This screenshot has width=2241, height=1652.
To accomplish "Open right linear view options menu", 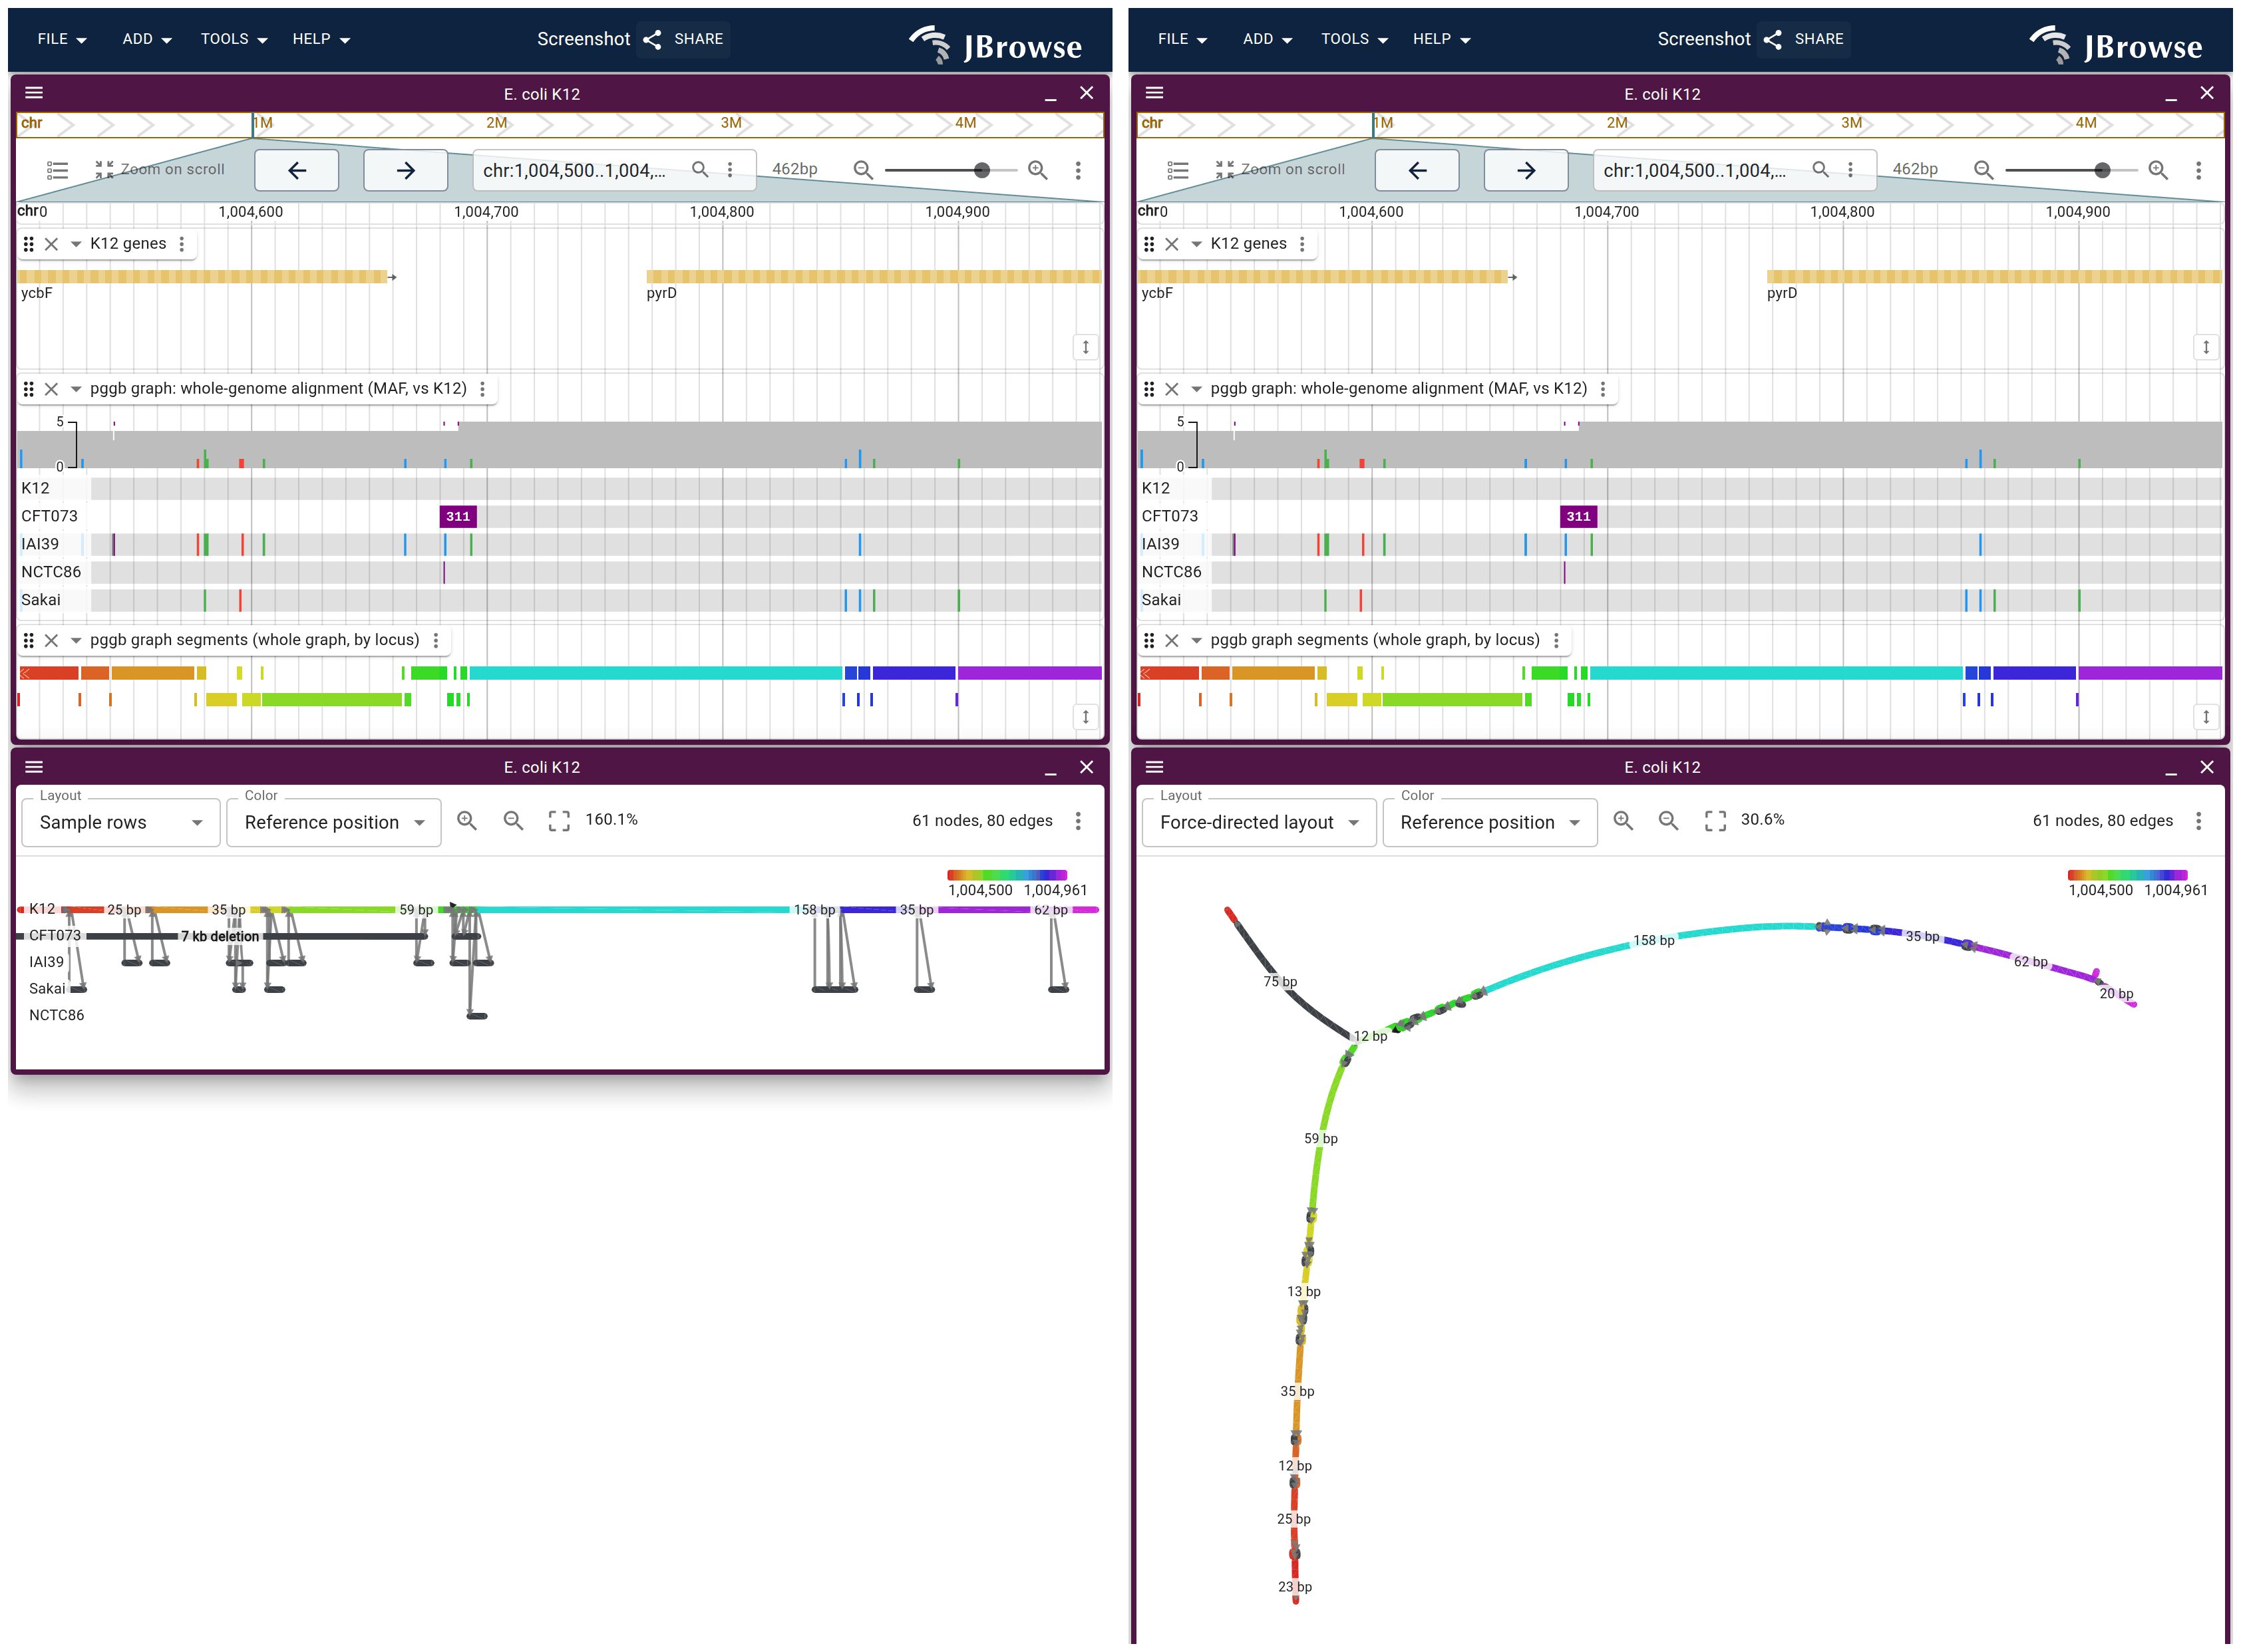I will coord(2199,170).
